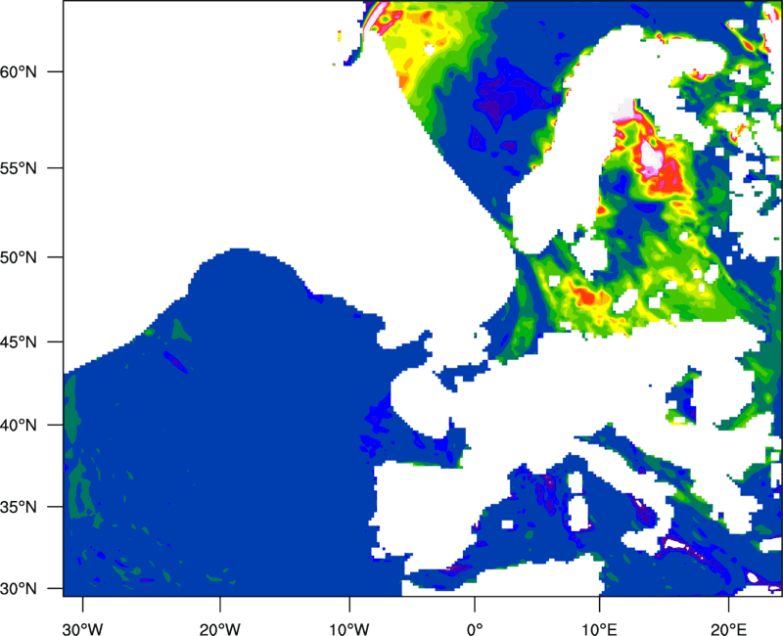Click the 10°W longitude label
The image size is (783, 636).
coord(349,629)
